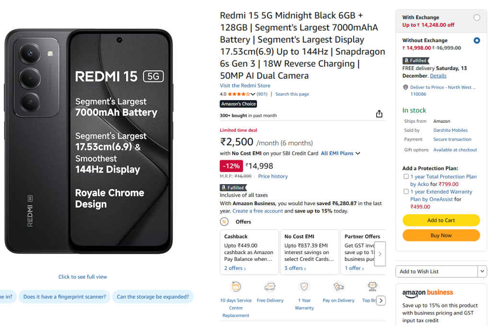
Task: Click the 1 Year Warranty shield icon
Action: tap(304, 286)
